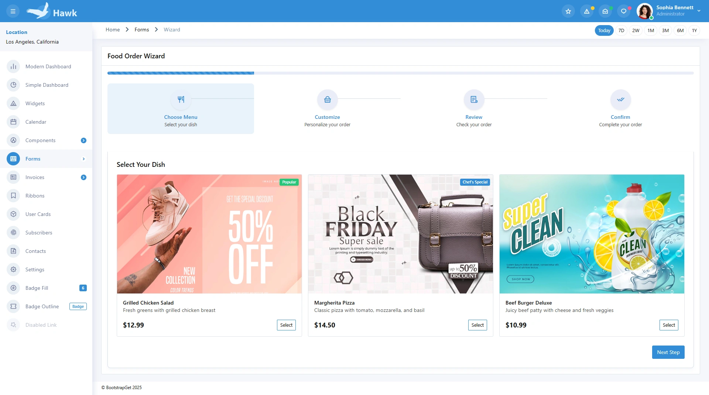The height and width of the screenshot is (395, 709).
Task: Click the Contacts sidebar icon
Action: pos(13,251)
